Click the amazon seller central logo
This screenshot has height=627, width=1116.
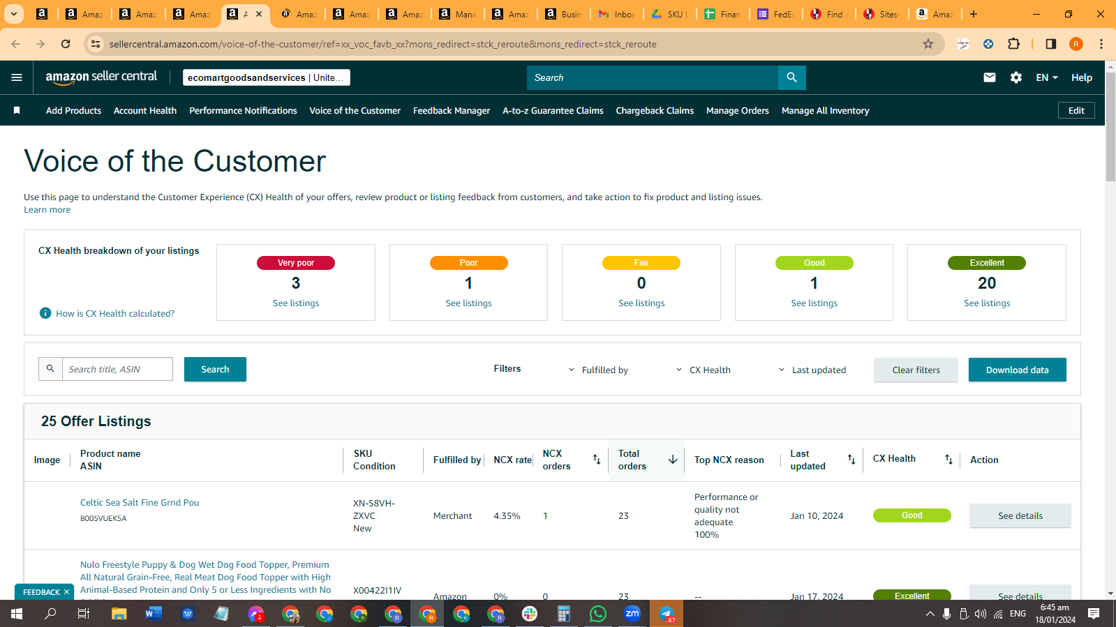[x=101, y=77]
